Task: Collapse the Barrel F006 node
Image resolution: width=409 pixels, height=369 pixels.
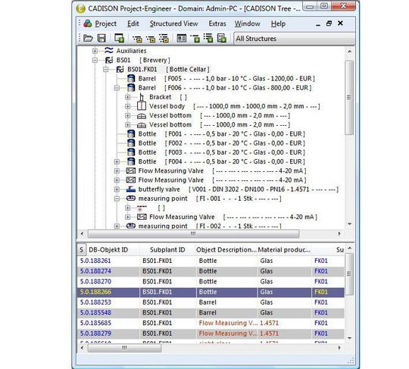Action: pos(117,88)
